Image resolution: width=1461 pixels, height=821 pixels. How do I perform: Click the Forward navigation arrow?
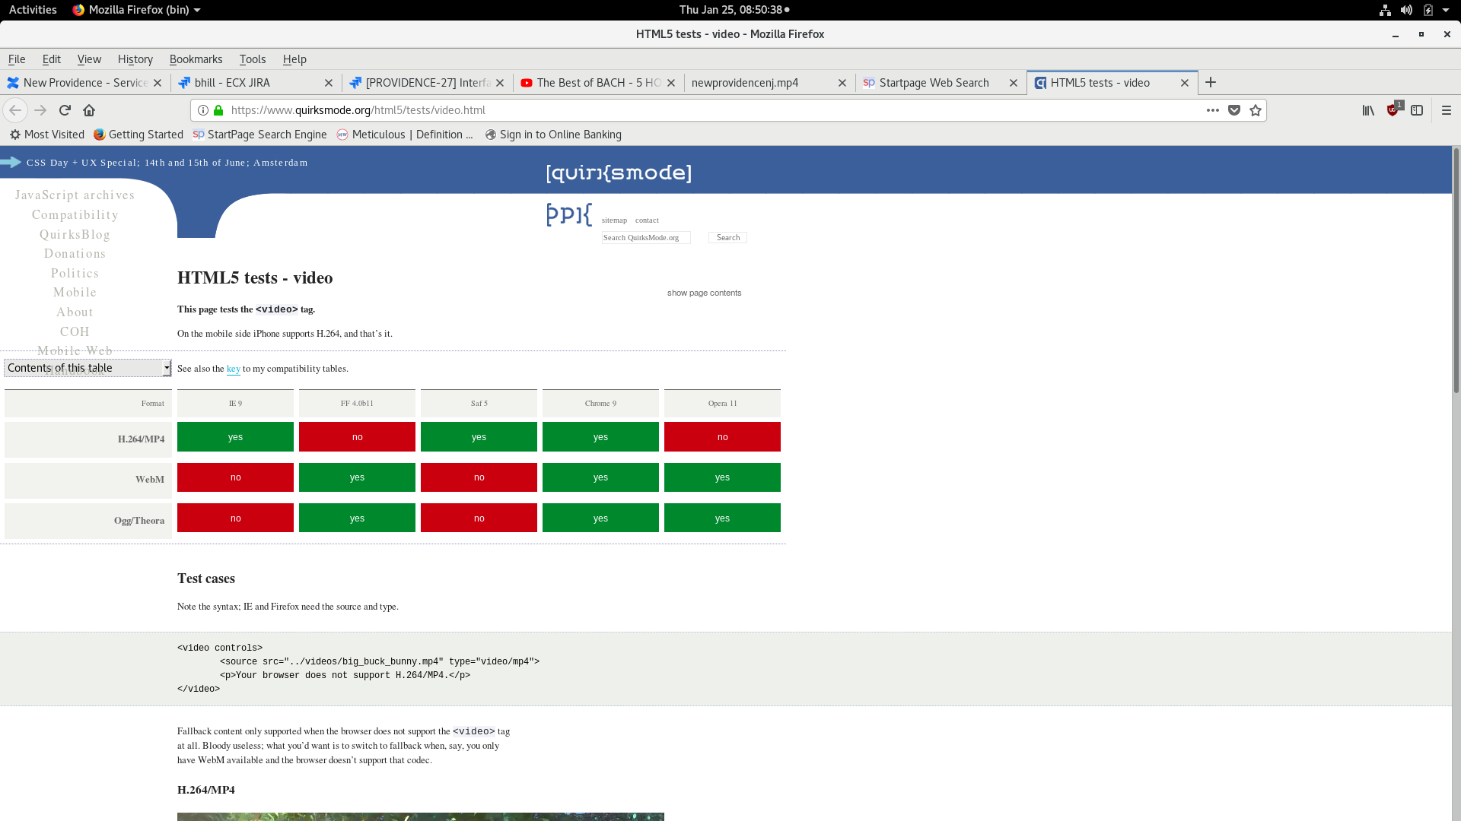click(x=40, y=110)
